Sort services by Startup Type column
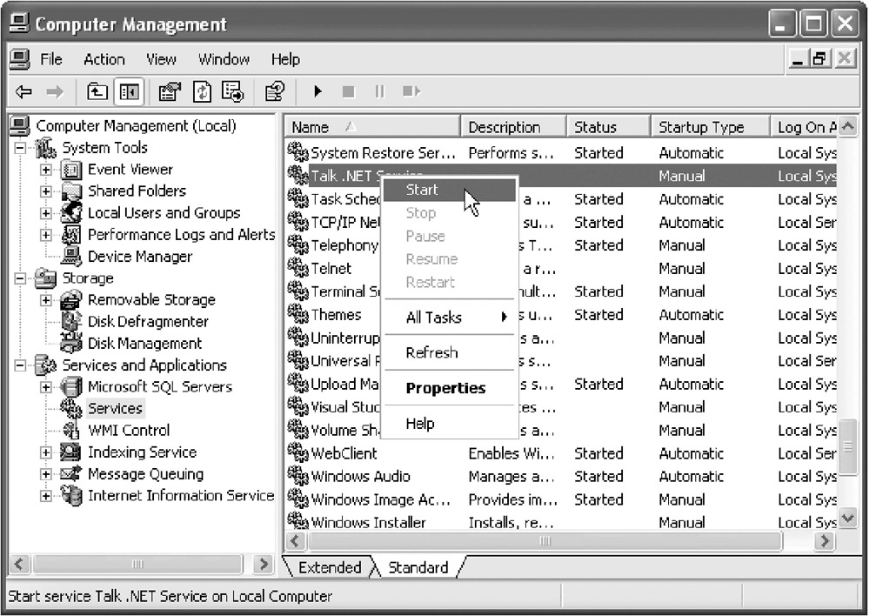869x616 pixels. pyautogui.click(x=701, y=127)
